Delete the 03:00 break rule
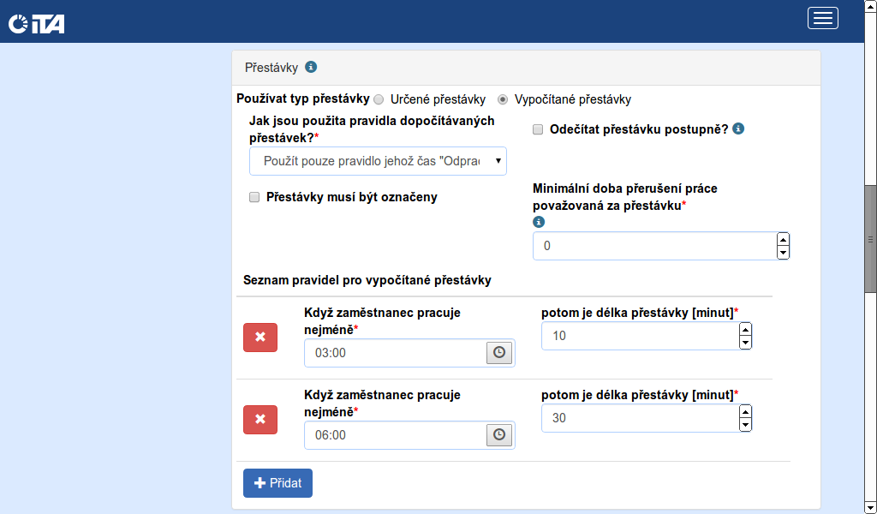Viewport: 877px width, 514px height. pyautogui.click(x=260, y=338)
